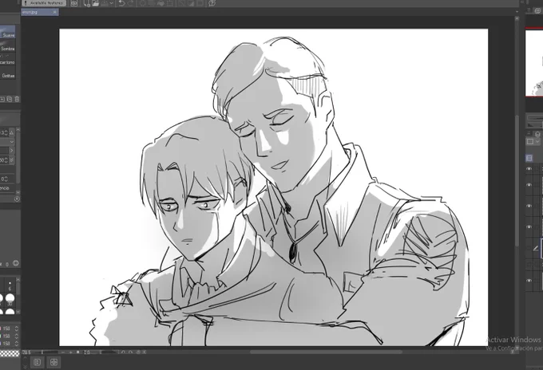Expand the save options dropdown arrow
The height and width of the screenshot is (370, 543).
(x=112, y=3)
